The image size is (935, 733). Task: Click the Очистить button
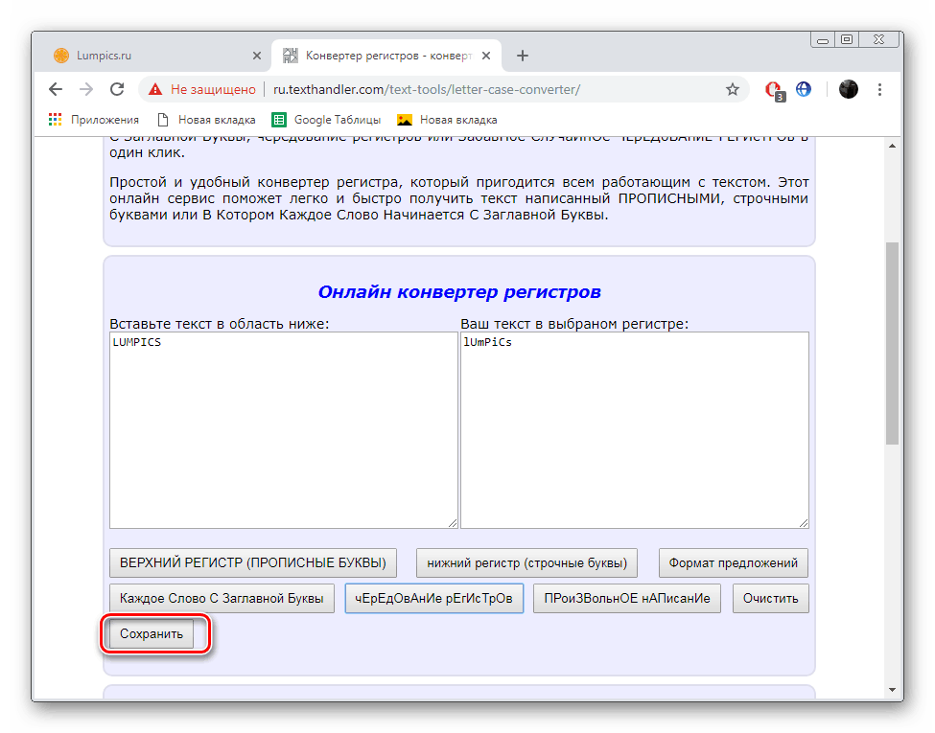770,598
